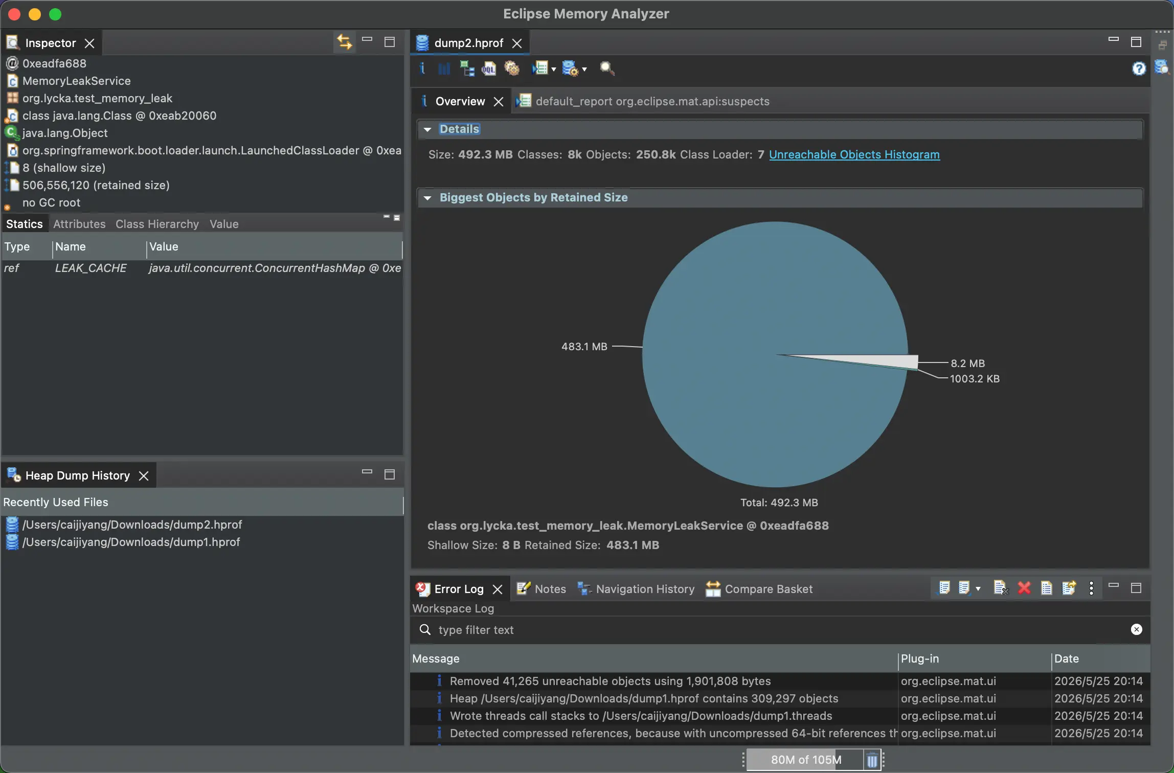Select 'Wrote threads call stacks' log entry

pos(780,716)
